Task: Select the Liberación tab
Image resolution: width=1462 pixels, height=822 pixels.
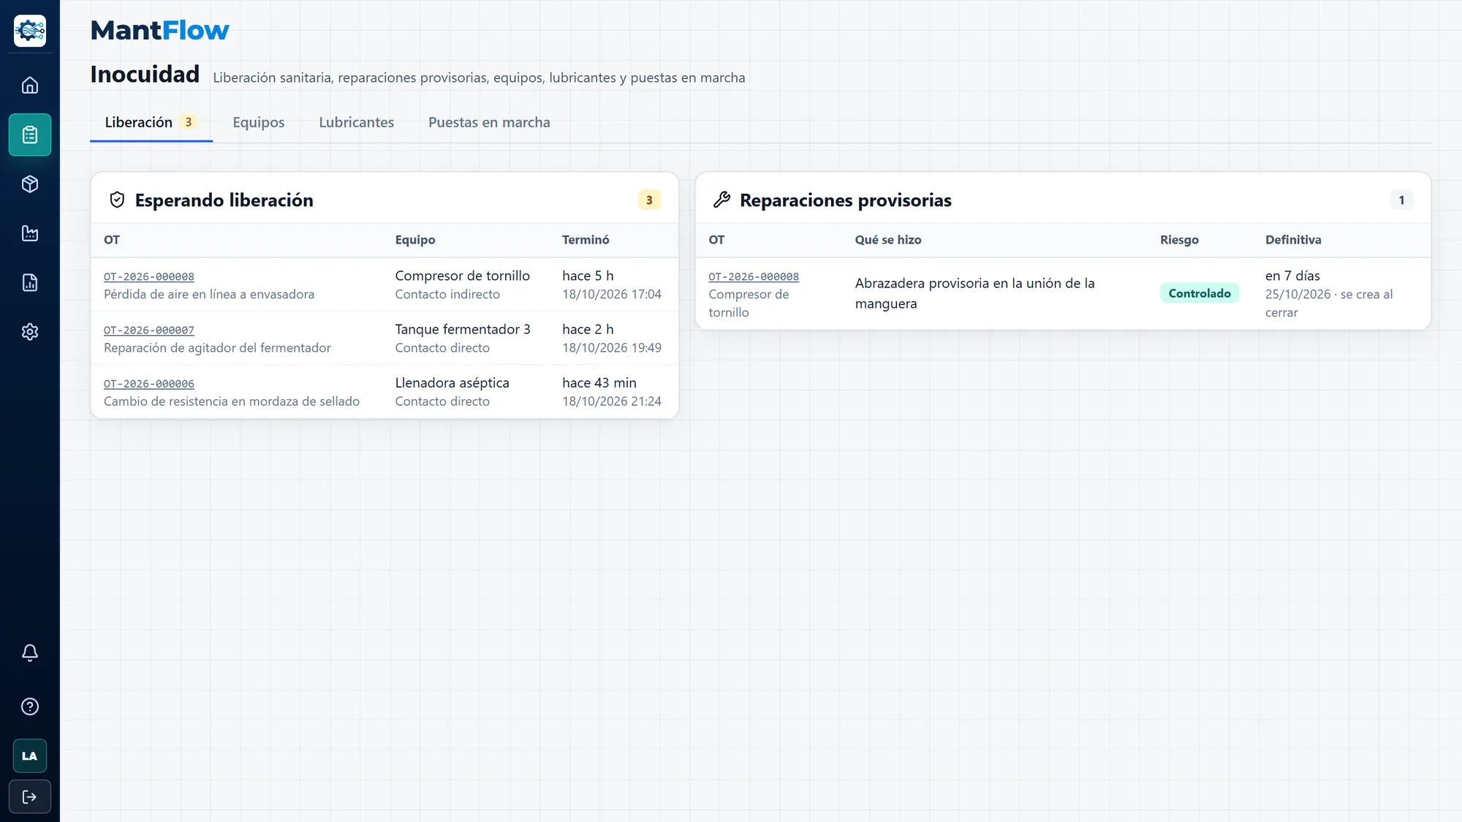Action: tap(151, 122)
